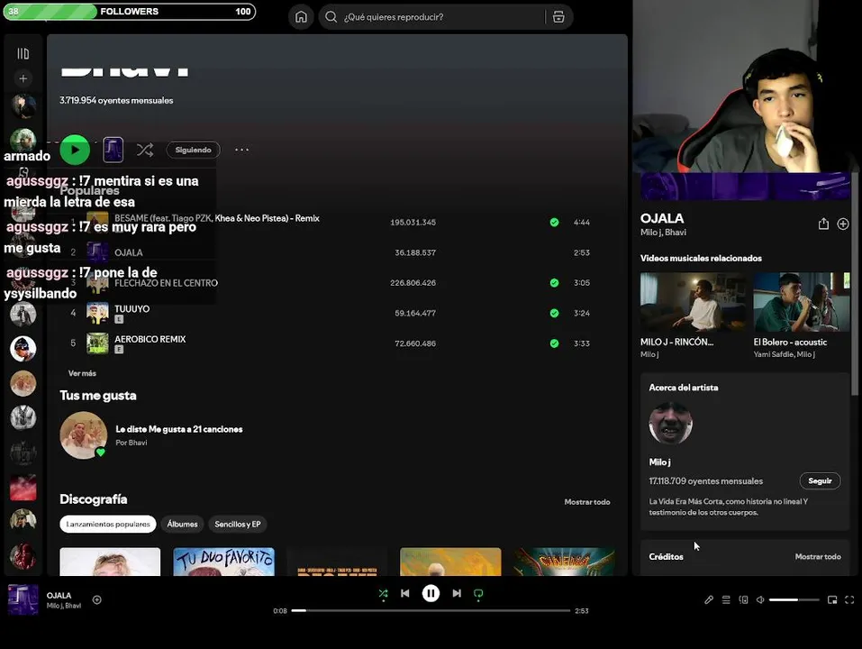Share OJALA from now playing panel
862x649 pixels.
tap(823, 224)
